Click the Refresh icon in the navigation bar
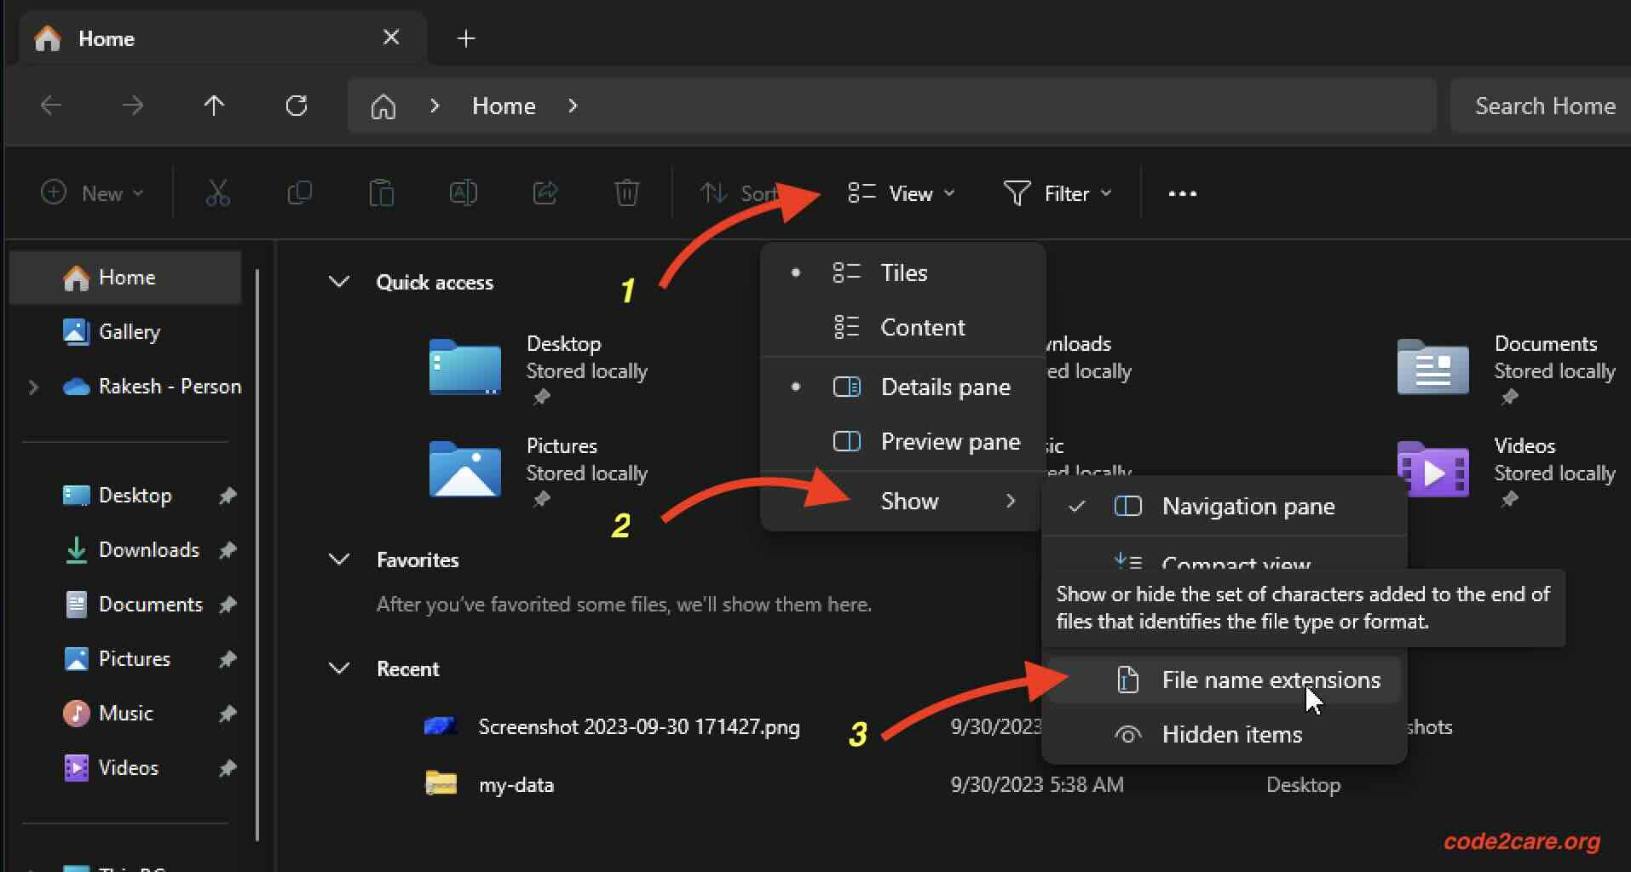This screenshot has height=872, width=1631. coord(296,106)
